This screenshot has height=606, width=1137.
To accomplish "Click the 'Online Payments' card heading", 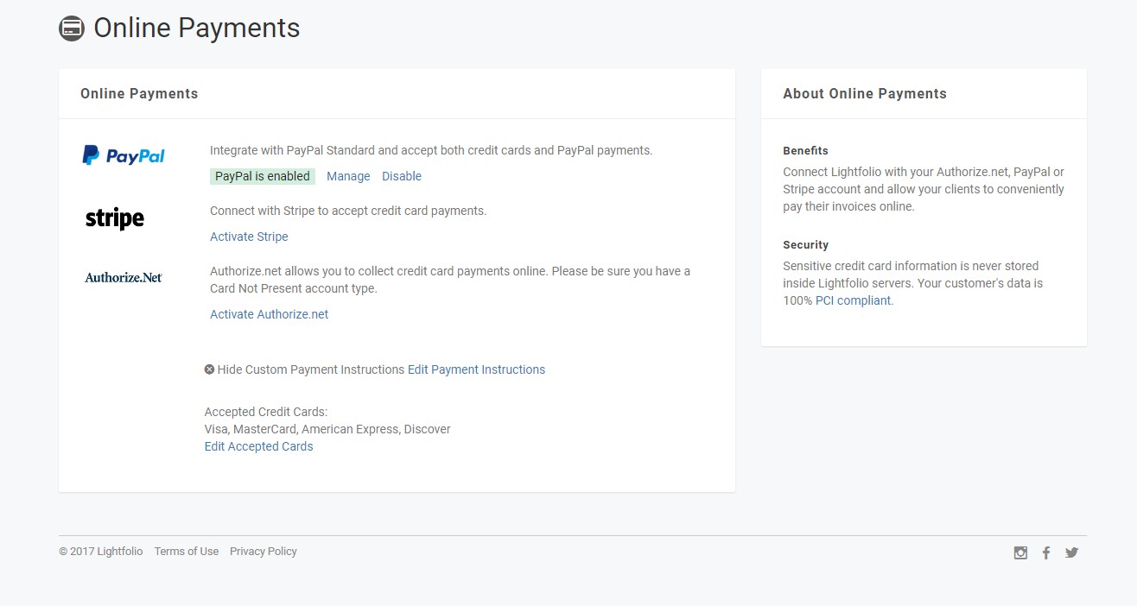I will pos(139,94).
